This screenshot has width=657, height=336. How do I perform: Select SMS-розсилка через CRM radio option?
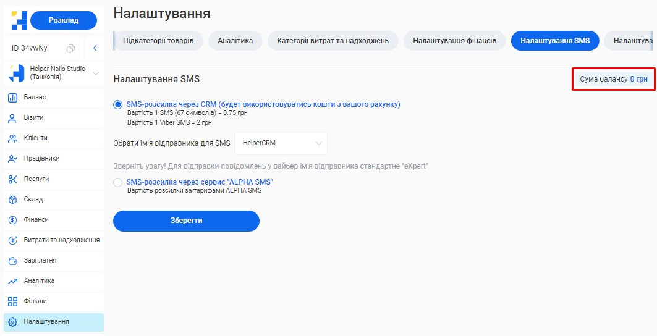[118, 104]
